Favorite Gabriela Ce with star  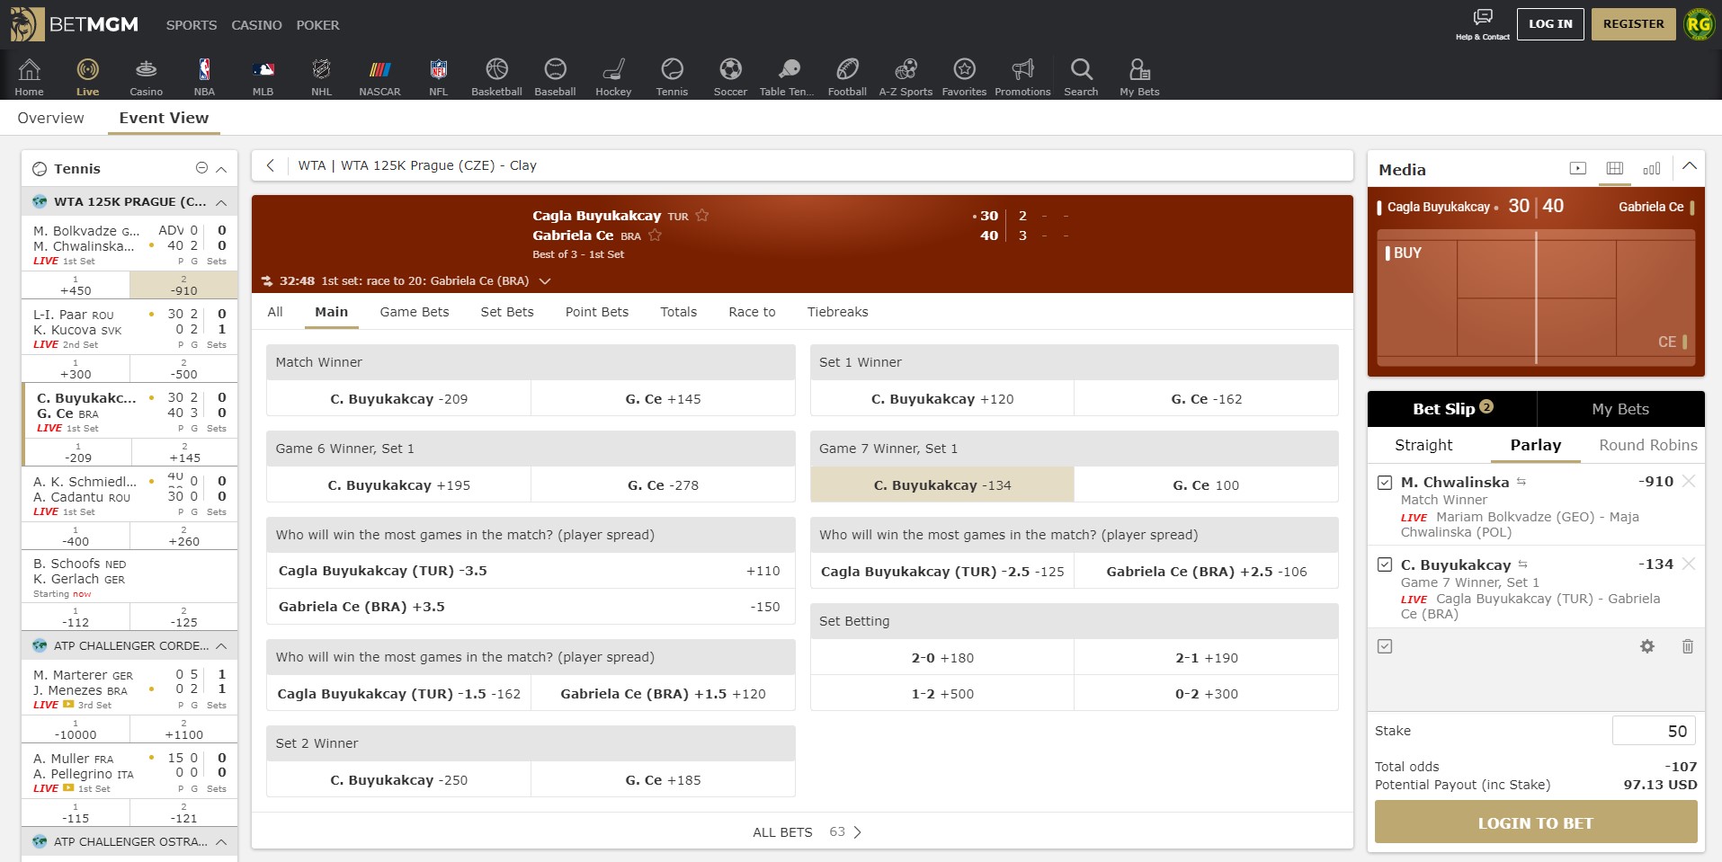coord(655,235)
